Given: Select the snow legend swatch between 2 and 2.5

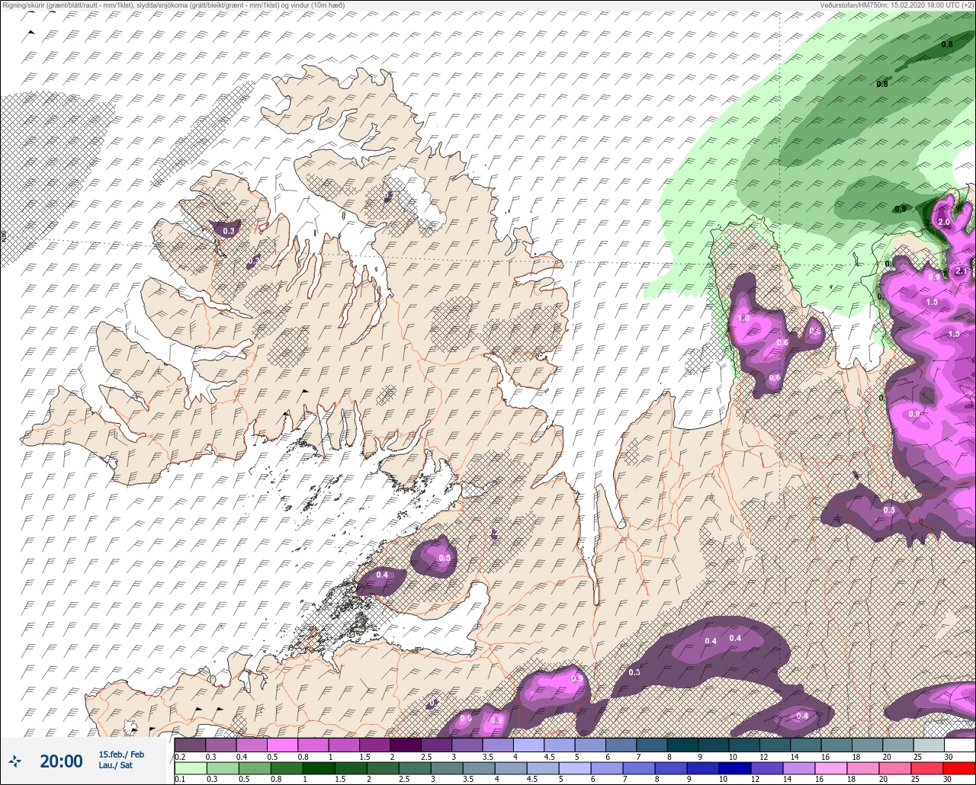Looking at the screenshot, I should click(406, 745).
